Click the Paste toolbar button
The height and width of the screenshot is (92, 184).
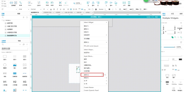[x=4, y=6]
